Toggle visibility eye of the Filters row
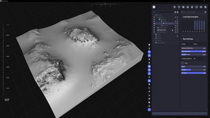Viewport: 210px width, 118px height. pyautogui.click(x=154, y=21)
